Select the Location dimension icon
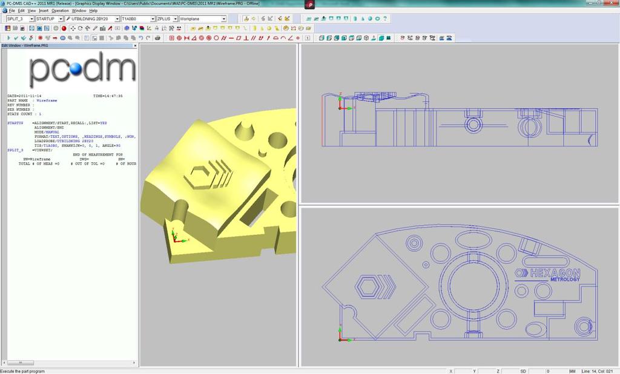The image size is (620, 374). click(171, 38)
